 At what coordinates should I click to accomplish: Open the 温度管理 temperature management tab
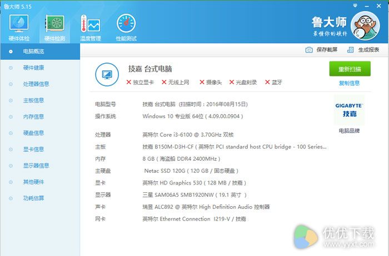coord(90,28)
